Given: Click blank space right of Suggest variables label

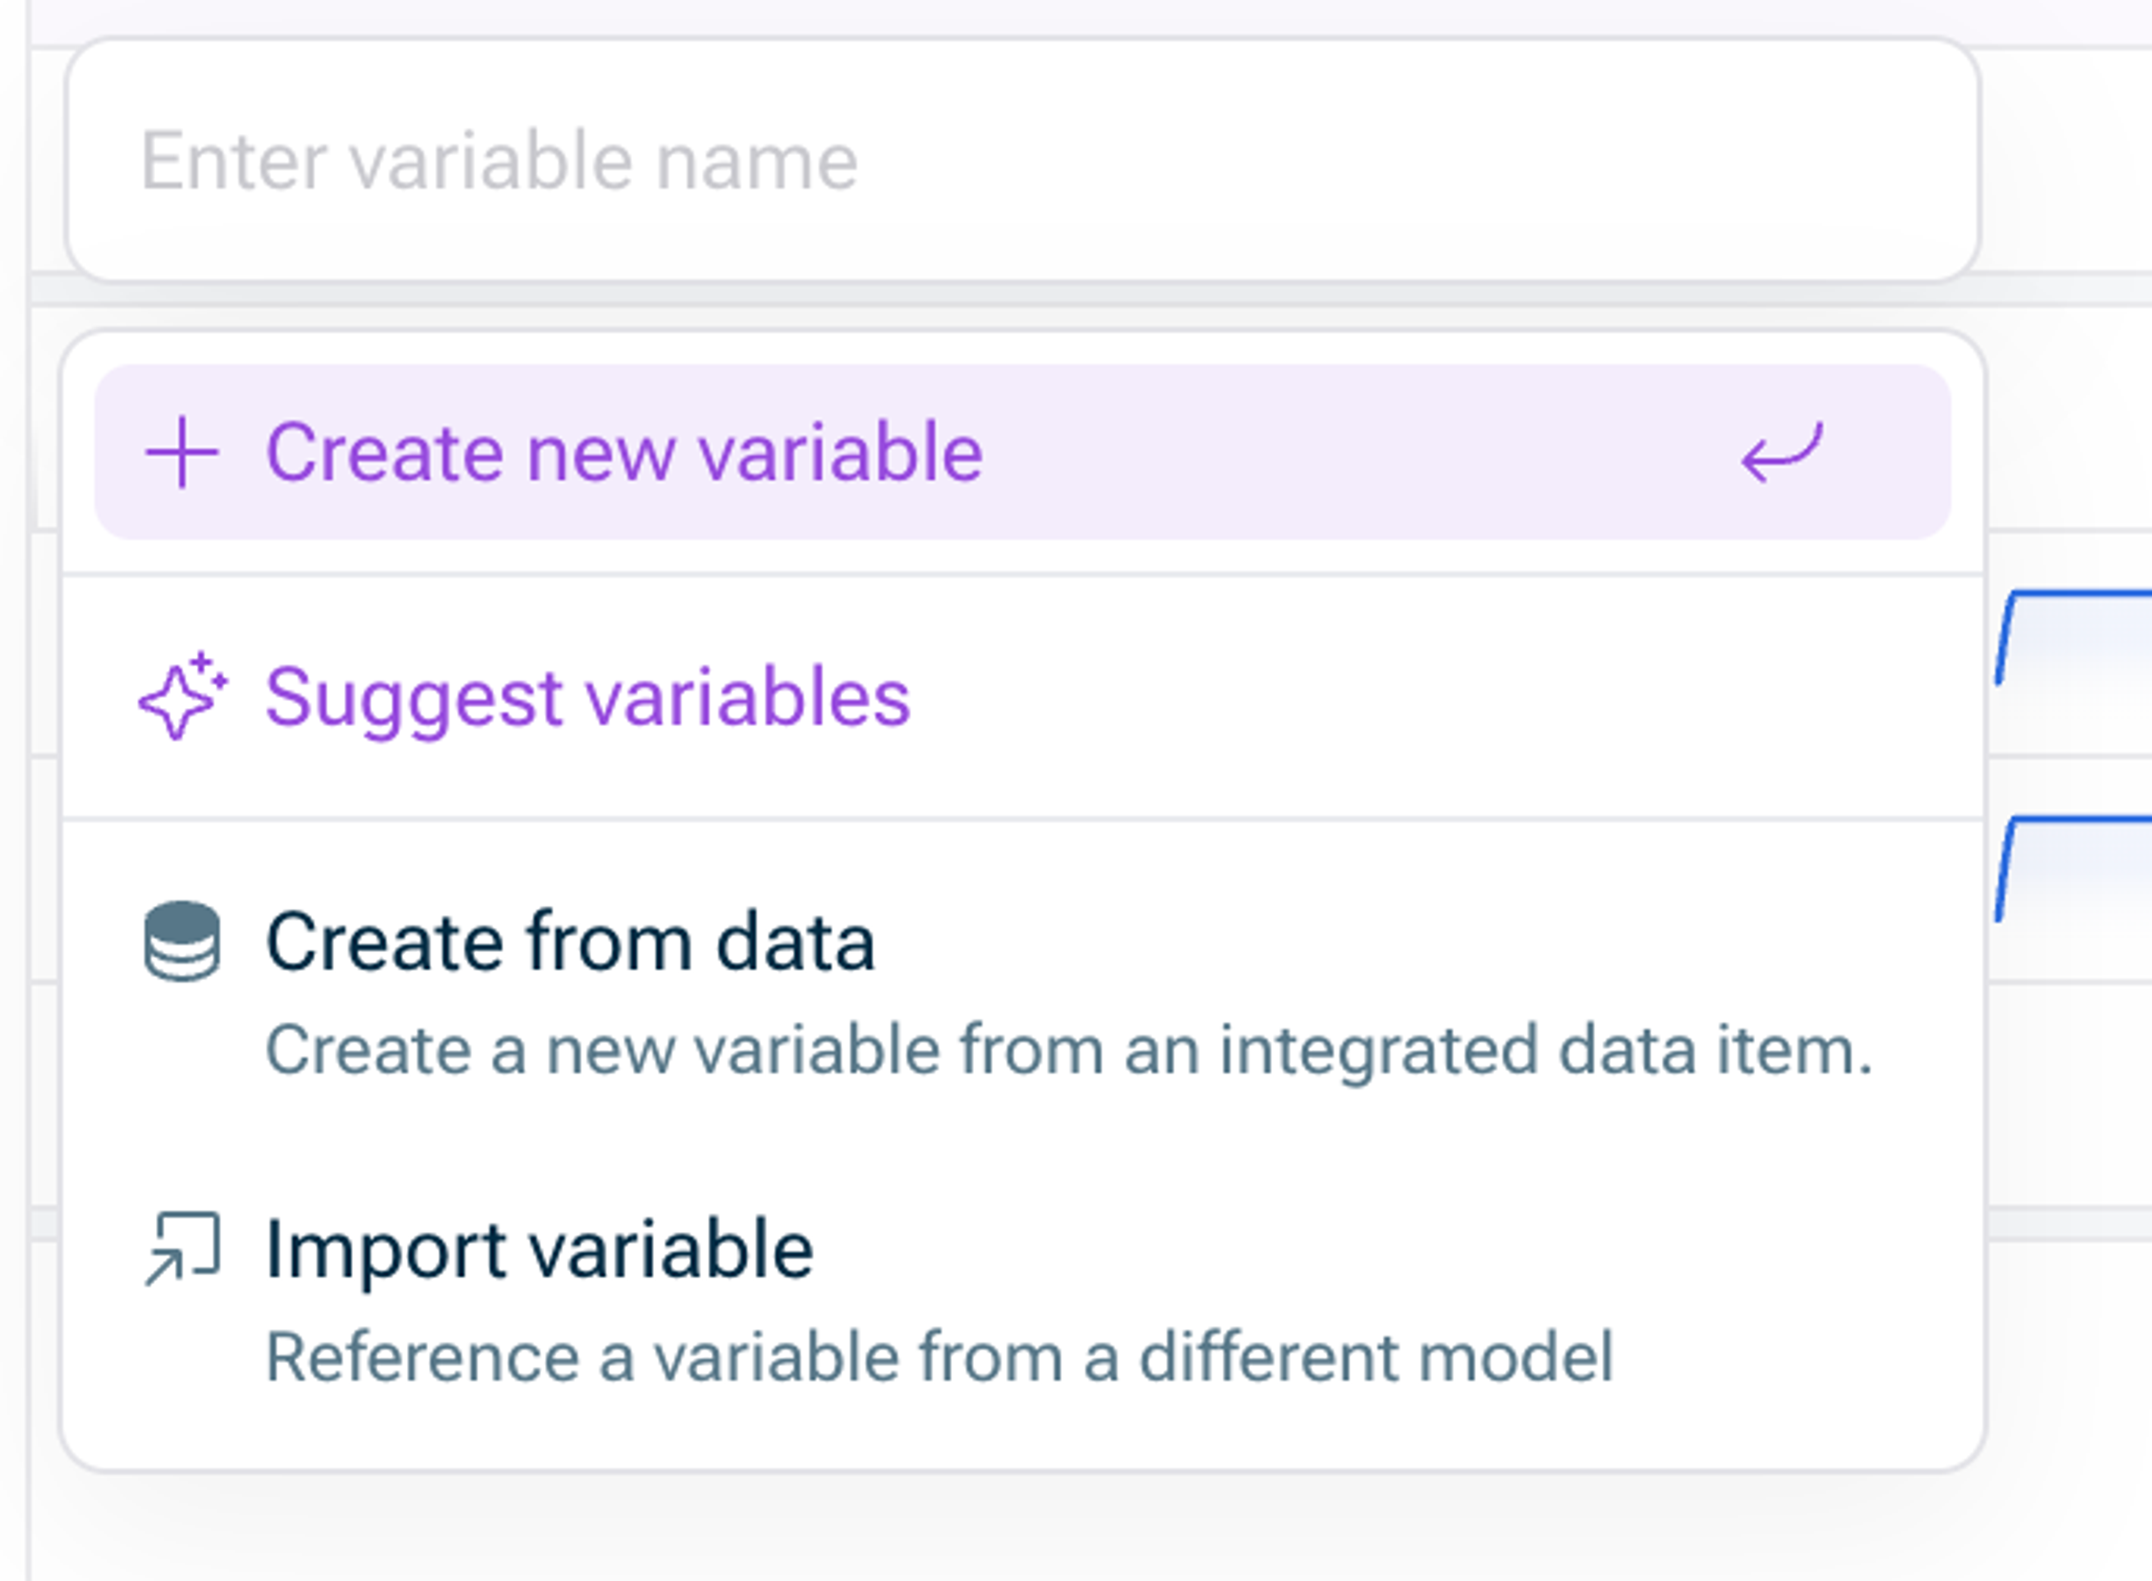Looking at the screenshot, I should tap(1435, 698).
